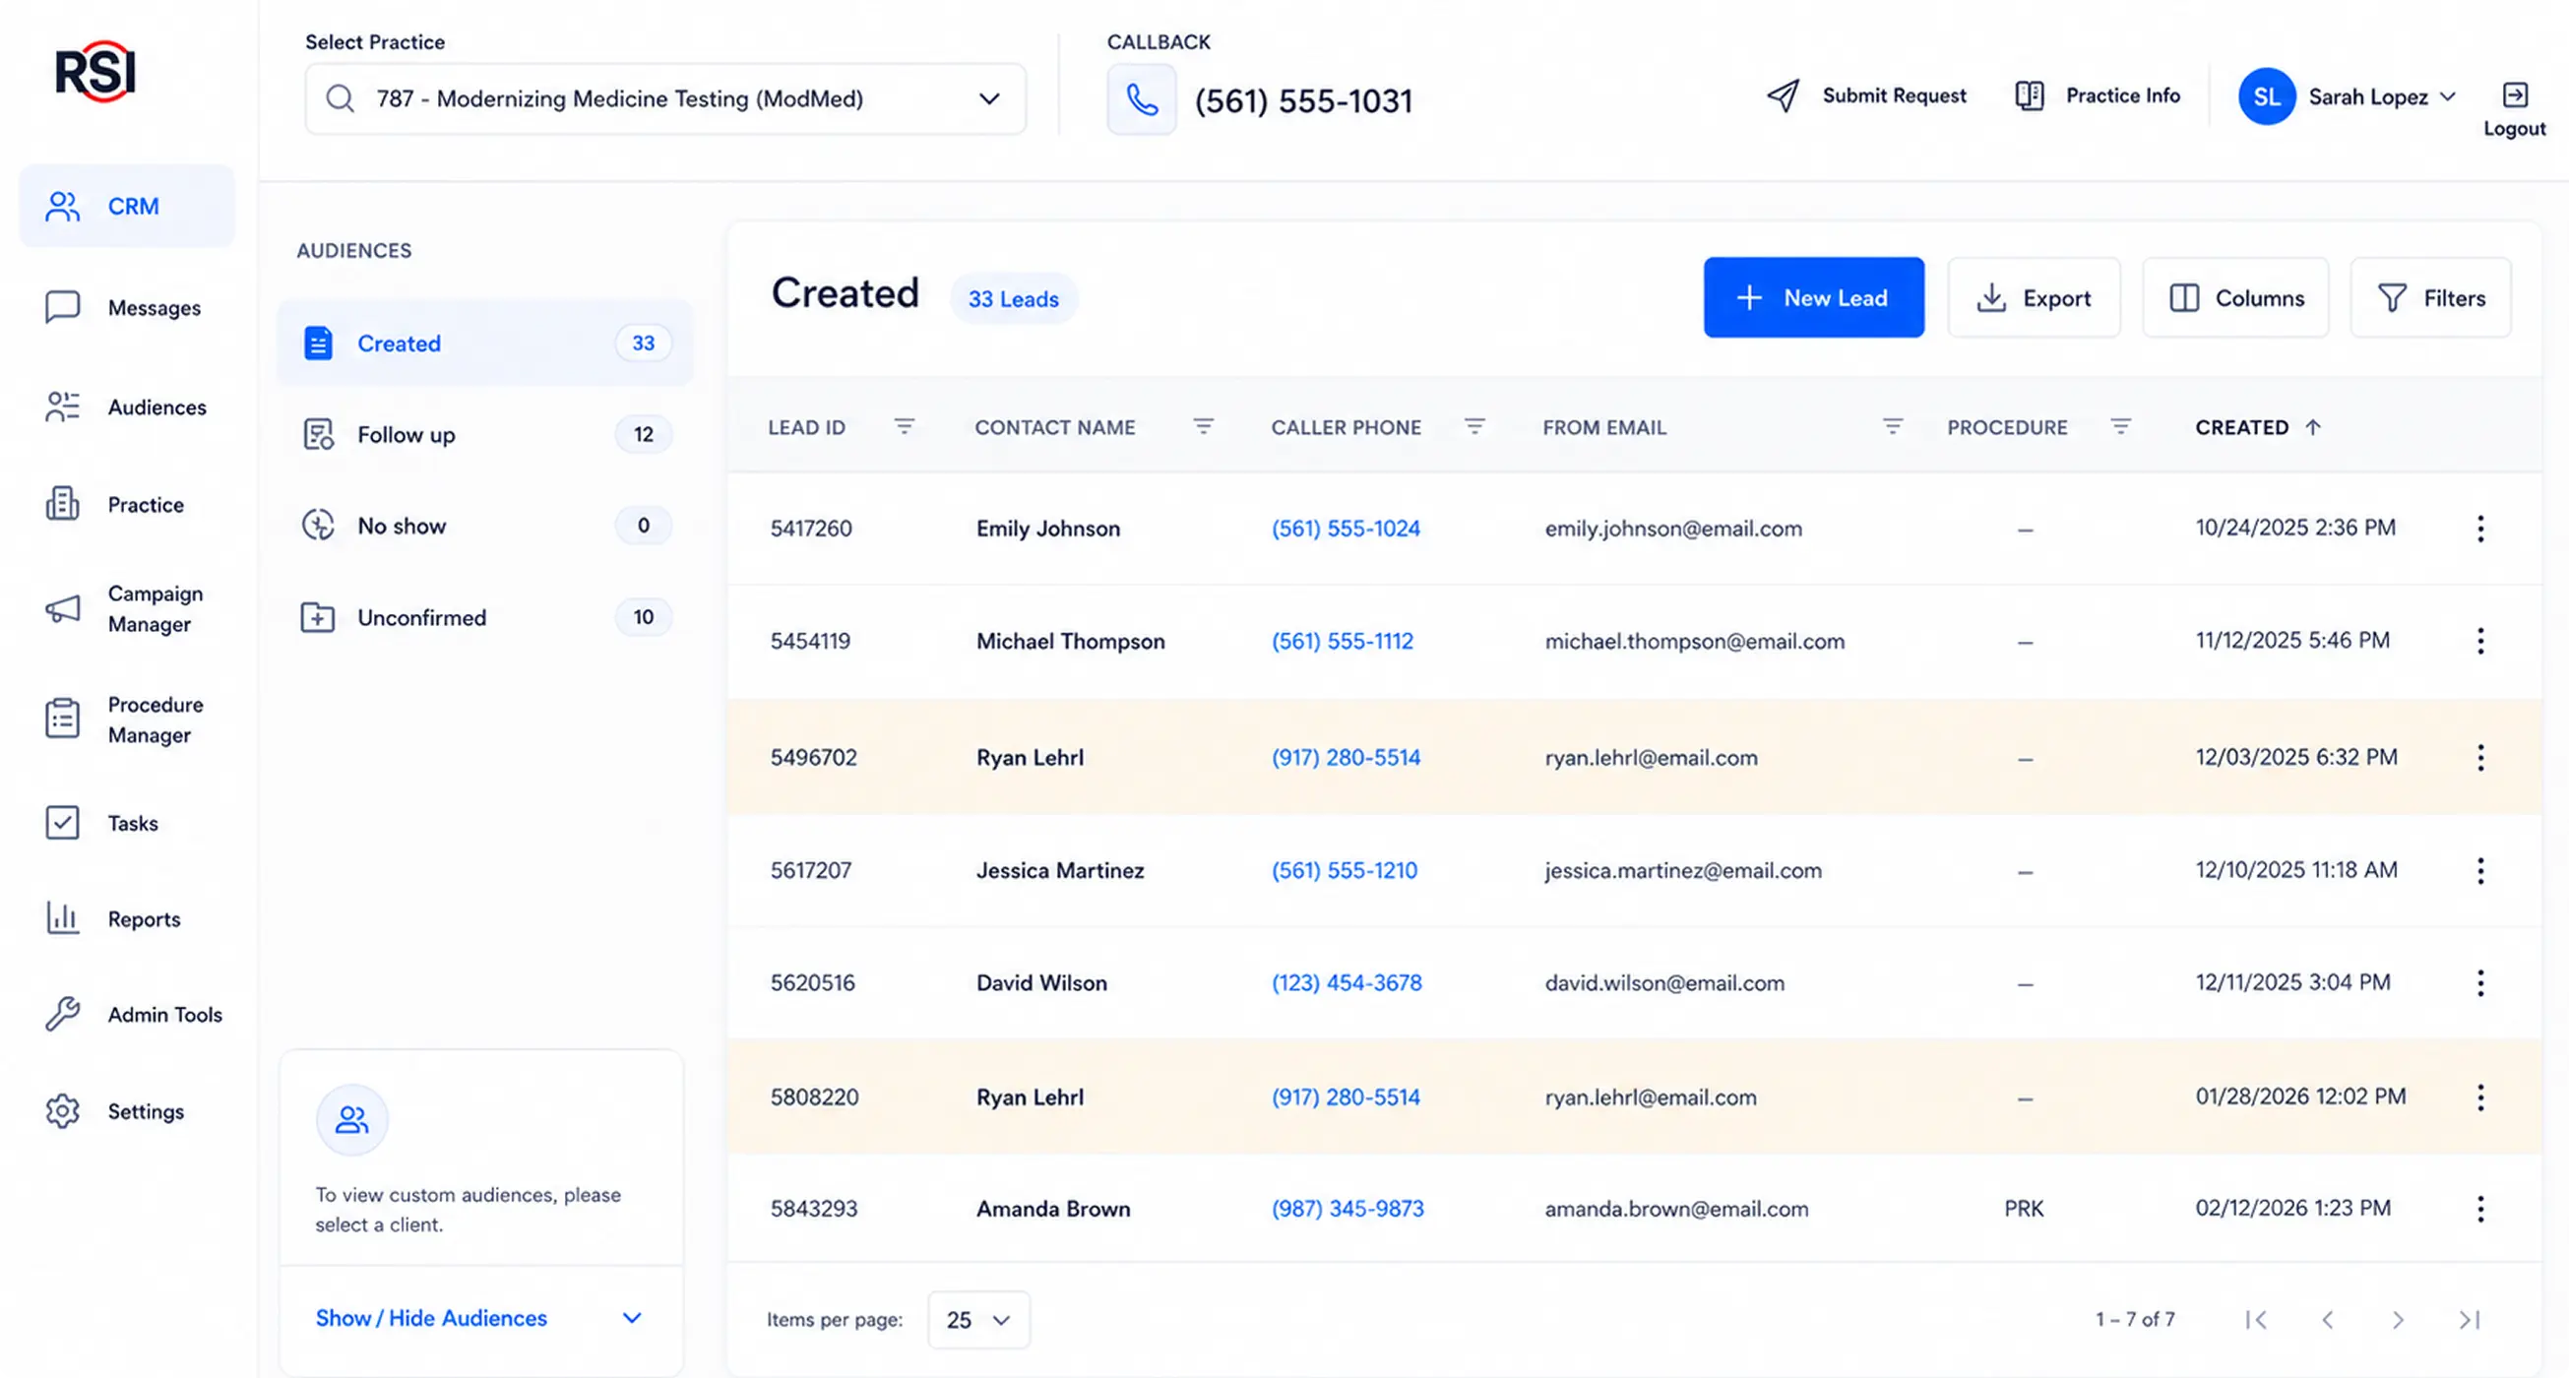Screen dimensions: 2569x1378
Task: Open filter for Procedure column
Action: 2120,427
